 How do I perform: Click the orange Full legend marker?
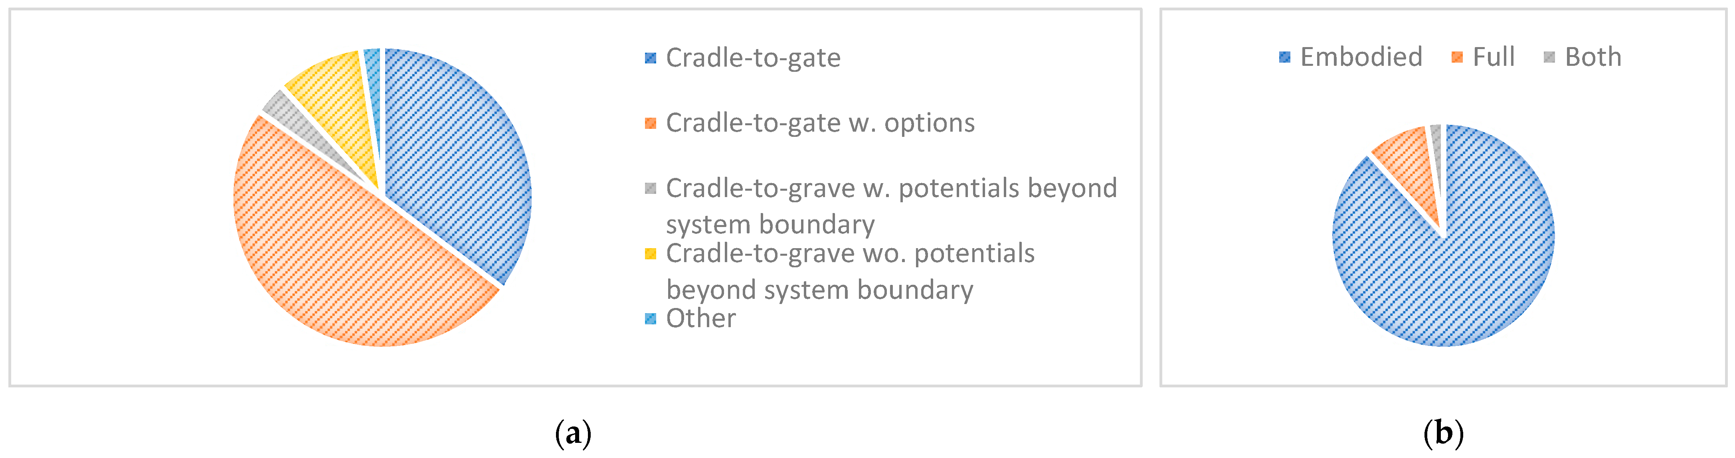click(1457, 57)
